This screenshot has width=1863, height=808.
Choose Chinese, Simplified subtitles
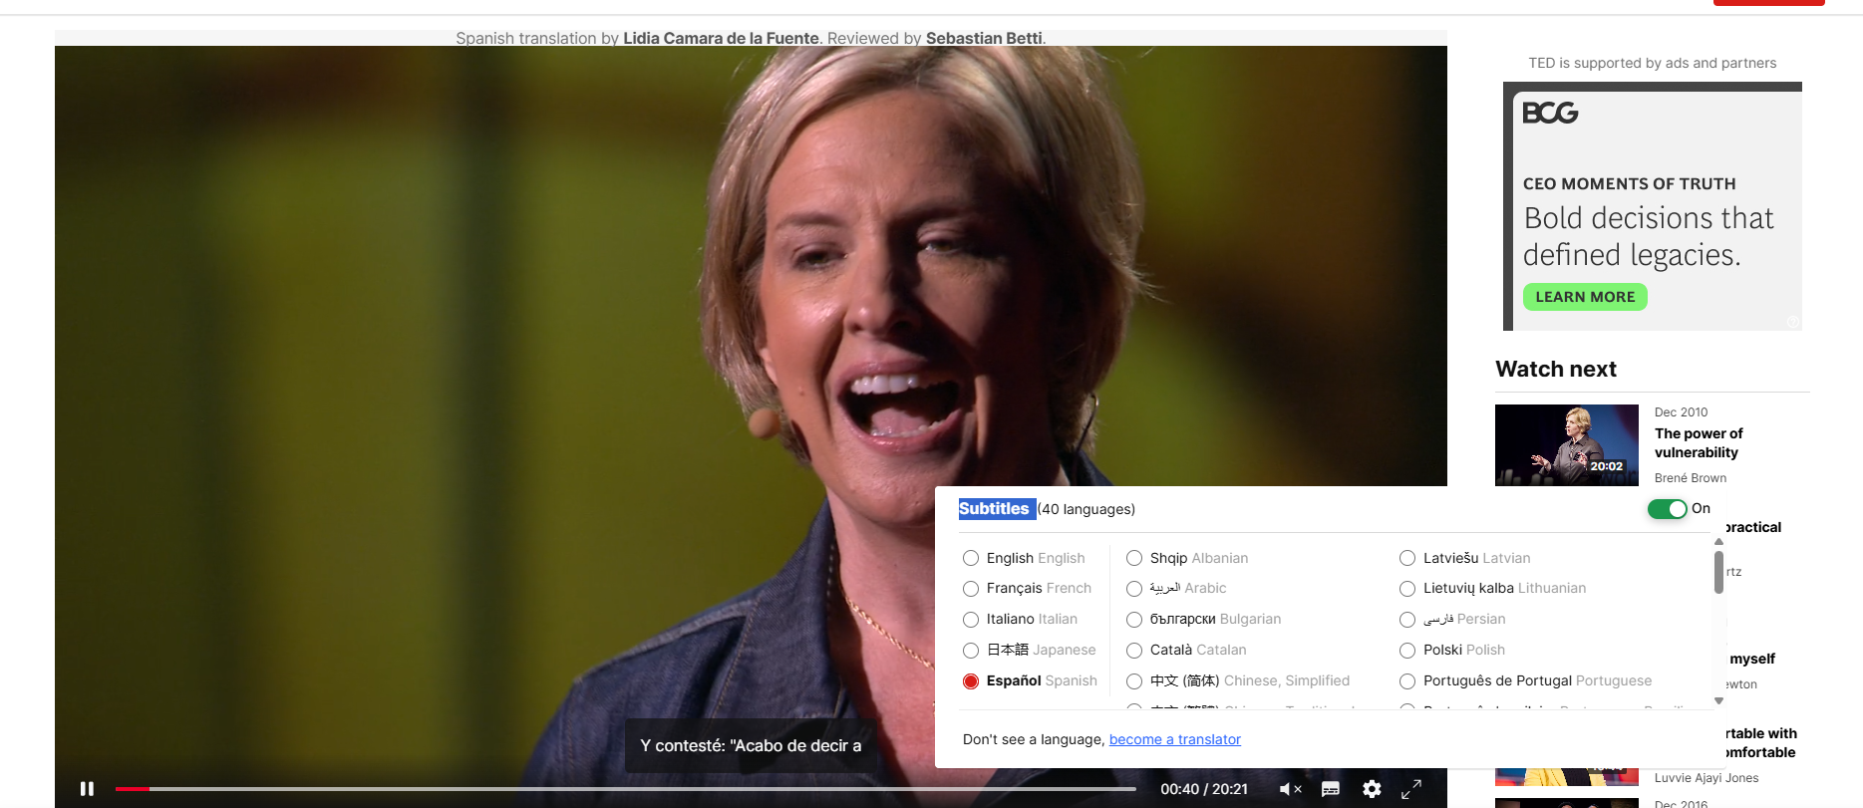(1134, 681)
